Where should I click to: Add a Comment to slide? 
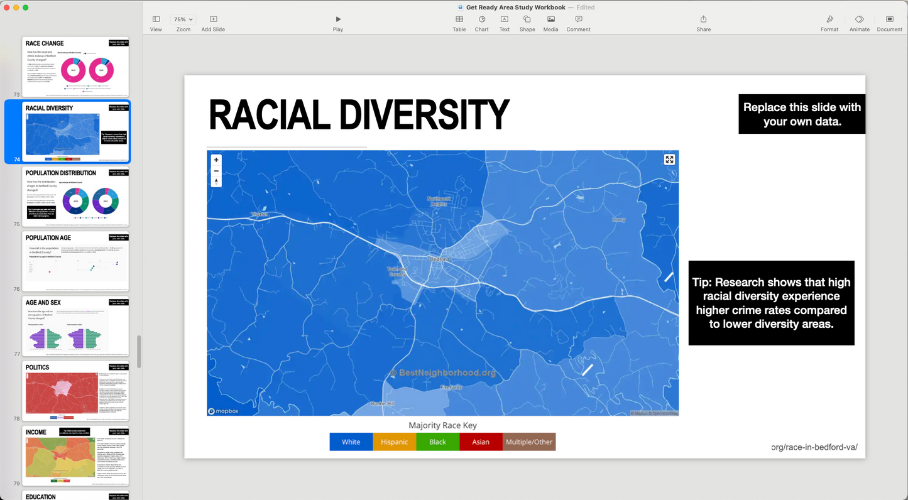point(578,23)
